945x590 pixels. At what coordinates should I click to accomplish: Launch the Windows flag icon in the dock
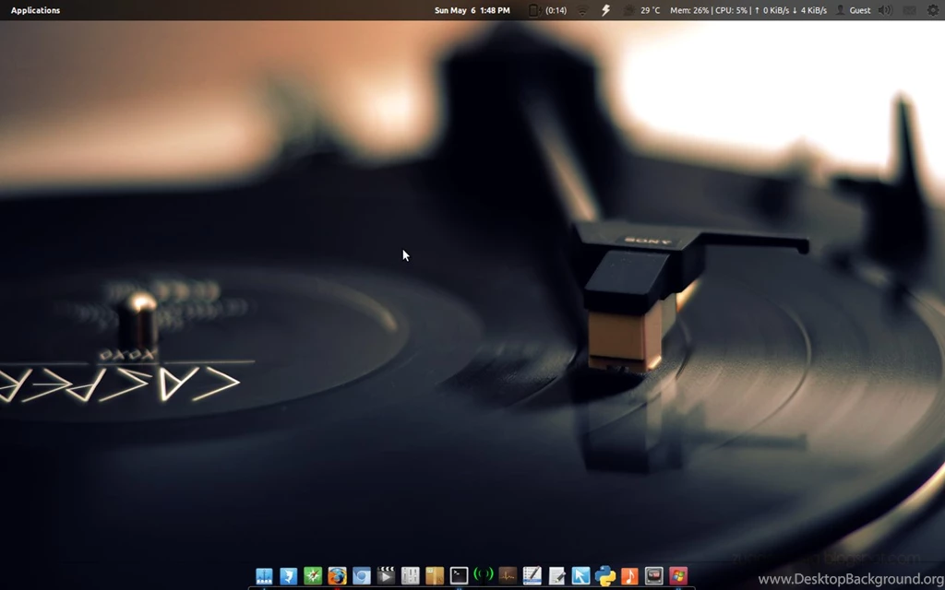pyautogui.click(x=678, y=576)
